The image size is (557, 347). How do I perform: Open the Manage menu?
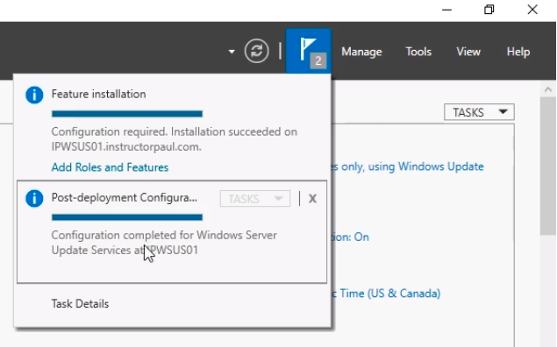[x=361, y=52]
